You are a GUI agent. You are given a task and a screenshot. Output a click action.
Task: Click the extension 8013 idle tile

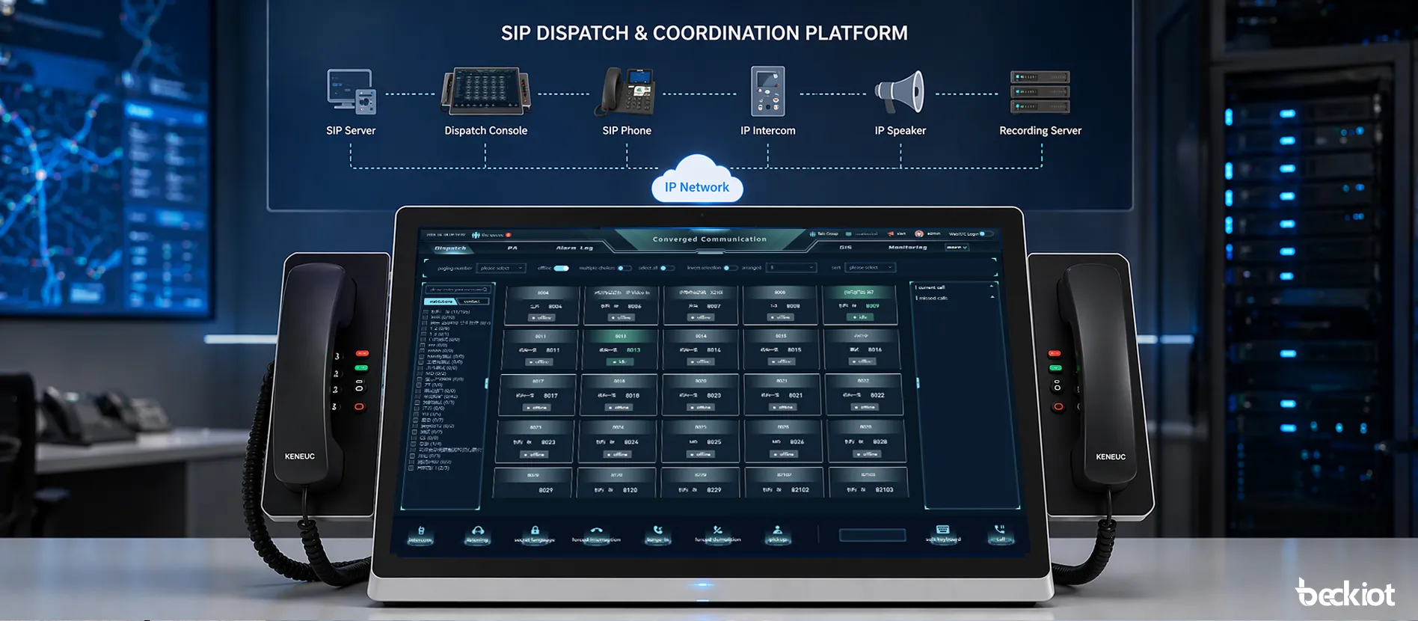621,349
